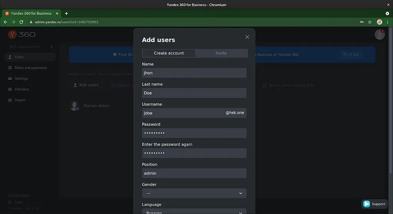This screenshot has height=214, width=393.
Task: Switch to the Create account tab
Action: (x=169, y=53)
